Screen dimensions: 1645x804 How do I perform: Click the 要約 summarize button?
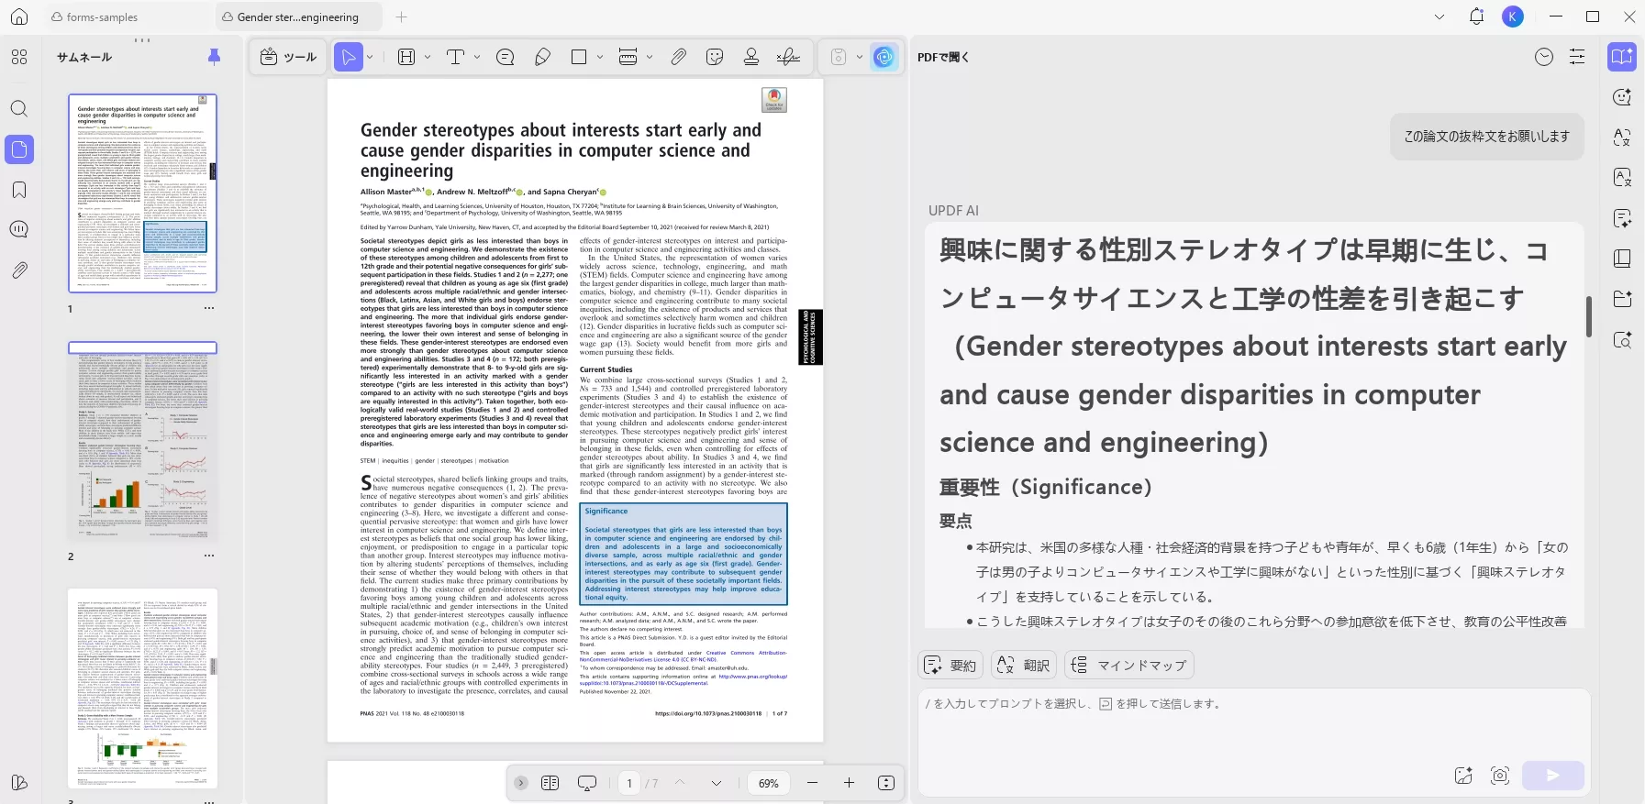pyautogui.click(x=950, y=665)
